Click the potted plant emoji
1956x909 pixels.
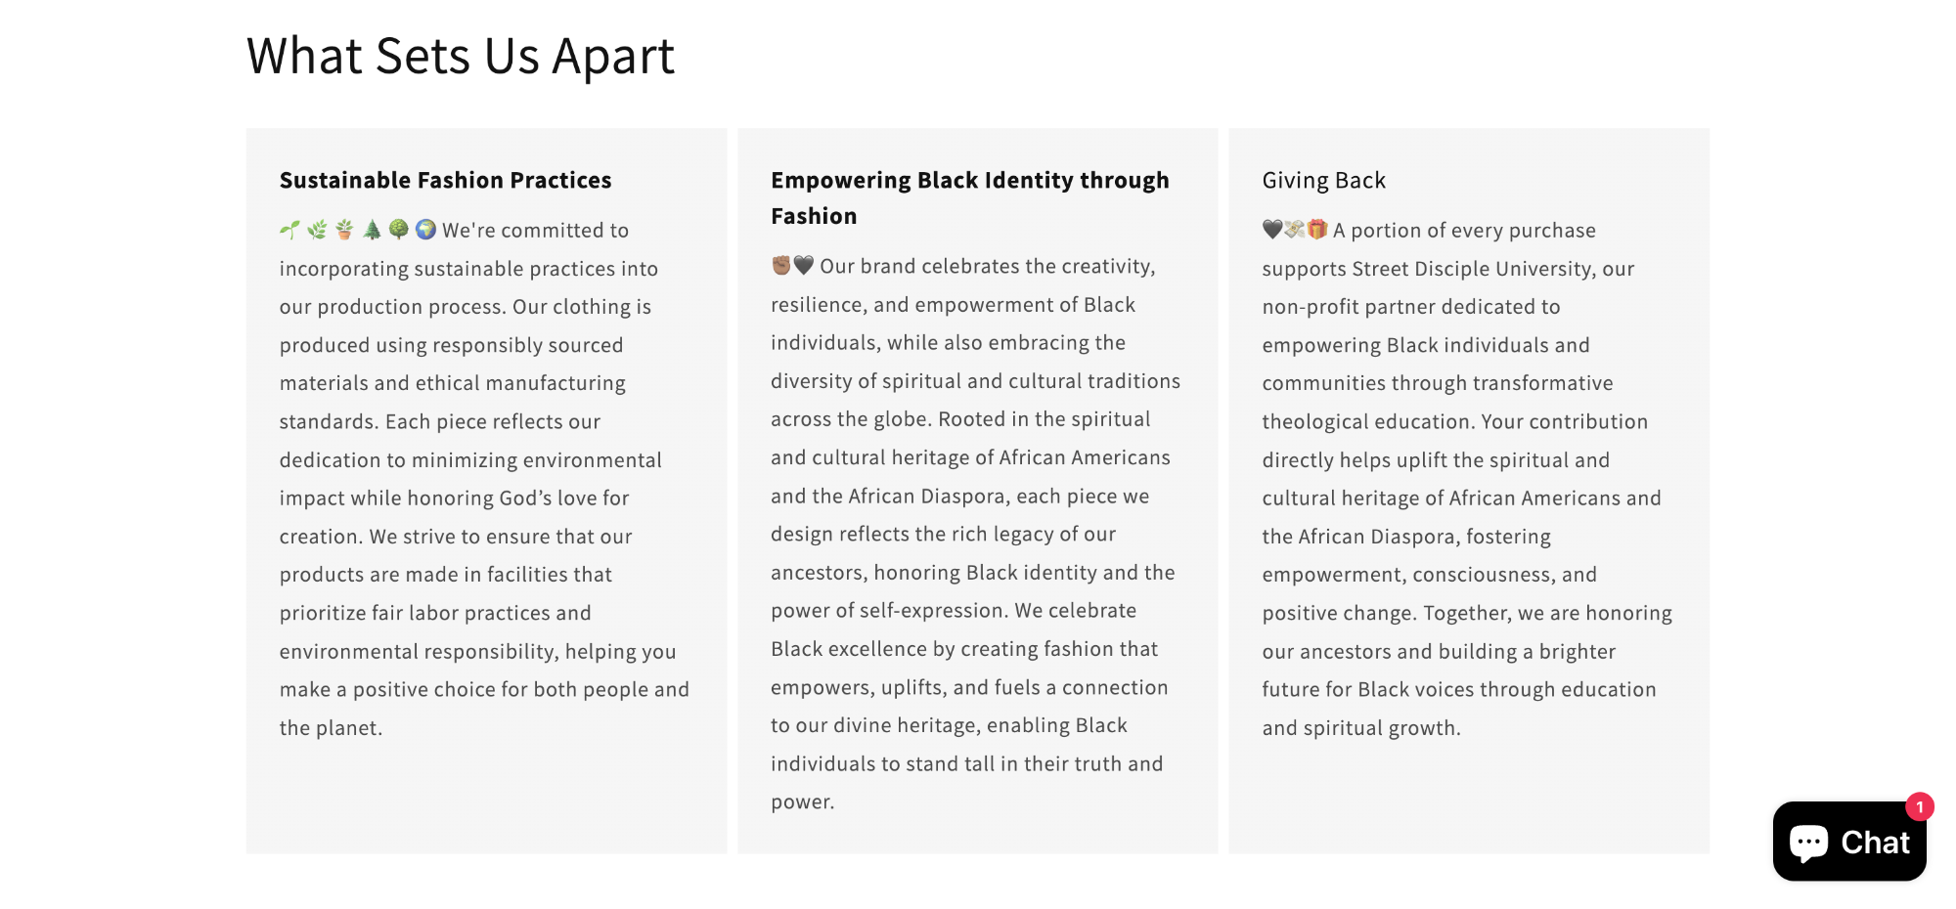tap(344, 230)
